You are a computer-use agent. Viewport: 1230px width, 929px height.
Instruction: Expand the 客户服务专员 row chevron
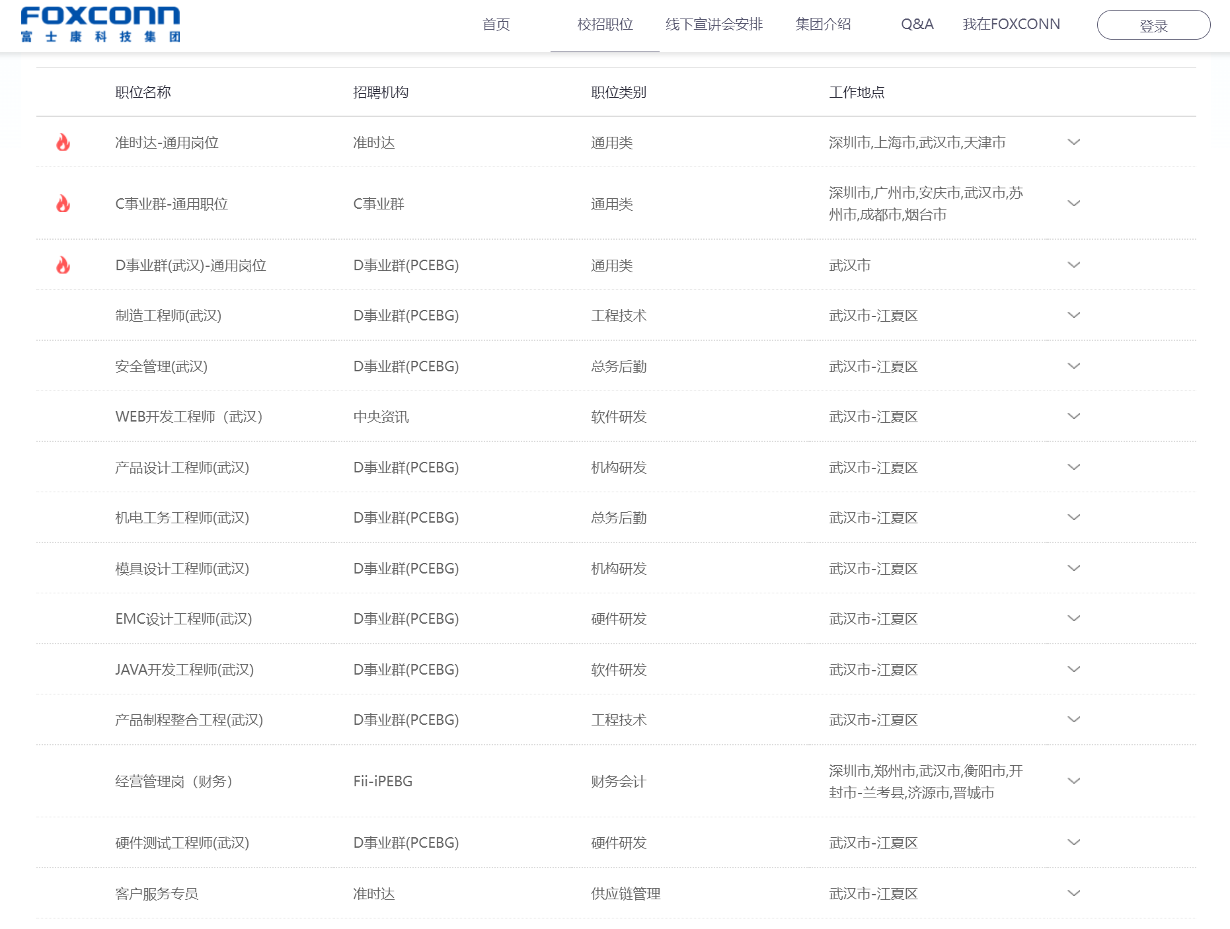pyautogui.click(x=1074, y=893)
